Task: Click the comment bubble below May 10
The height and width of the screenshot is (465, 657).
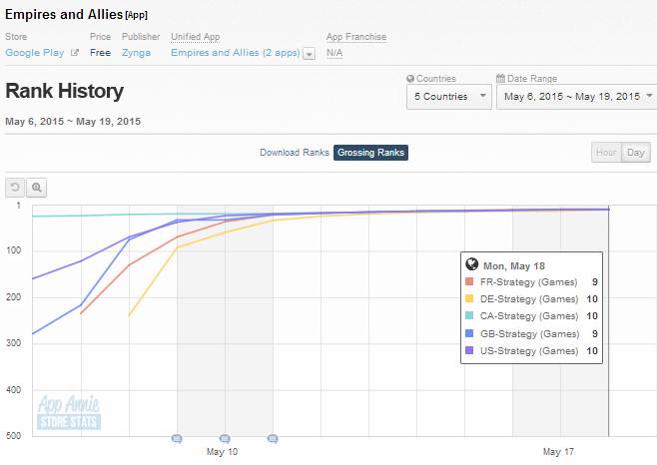Action: coord(225,438)
